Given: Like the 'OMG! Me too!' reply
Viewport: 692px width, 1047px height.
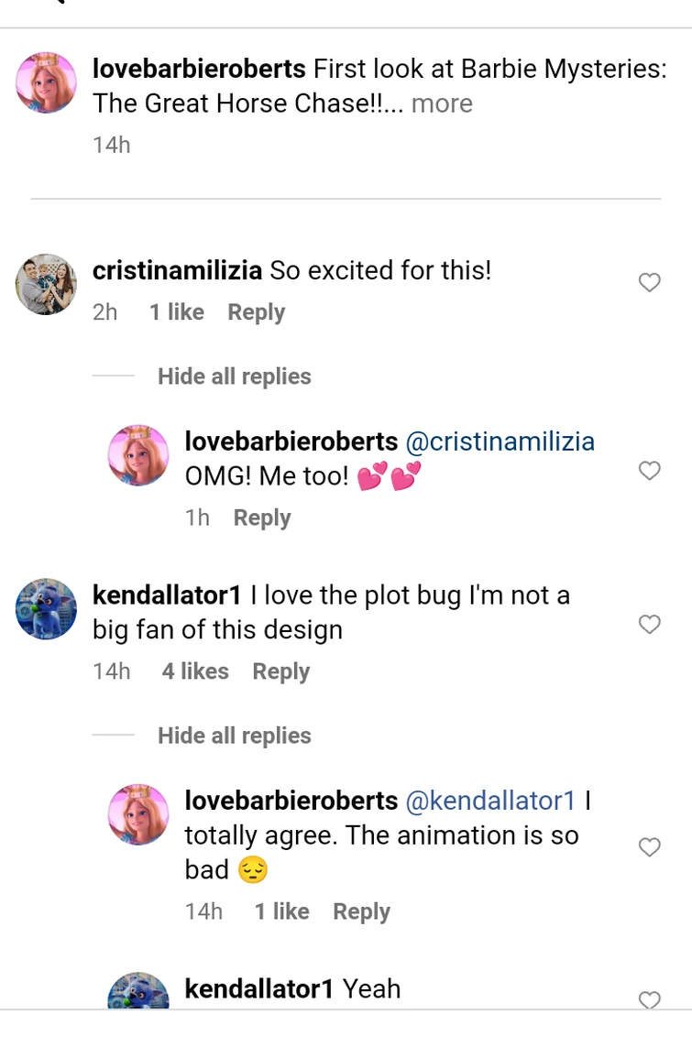Looking at the screenshot, I should (x=649, y=471).
